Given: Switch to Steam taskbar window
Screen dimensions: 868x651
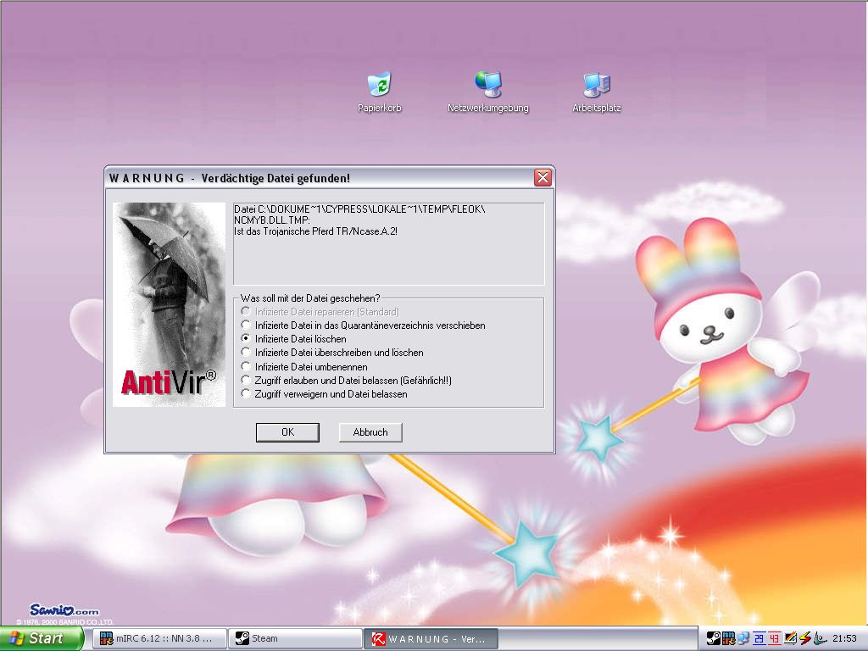Looking at the screenshot, I should [x=296, y=638].
